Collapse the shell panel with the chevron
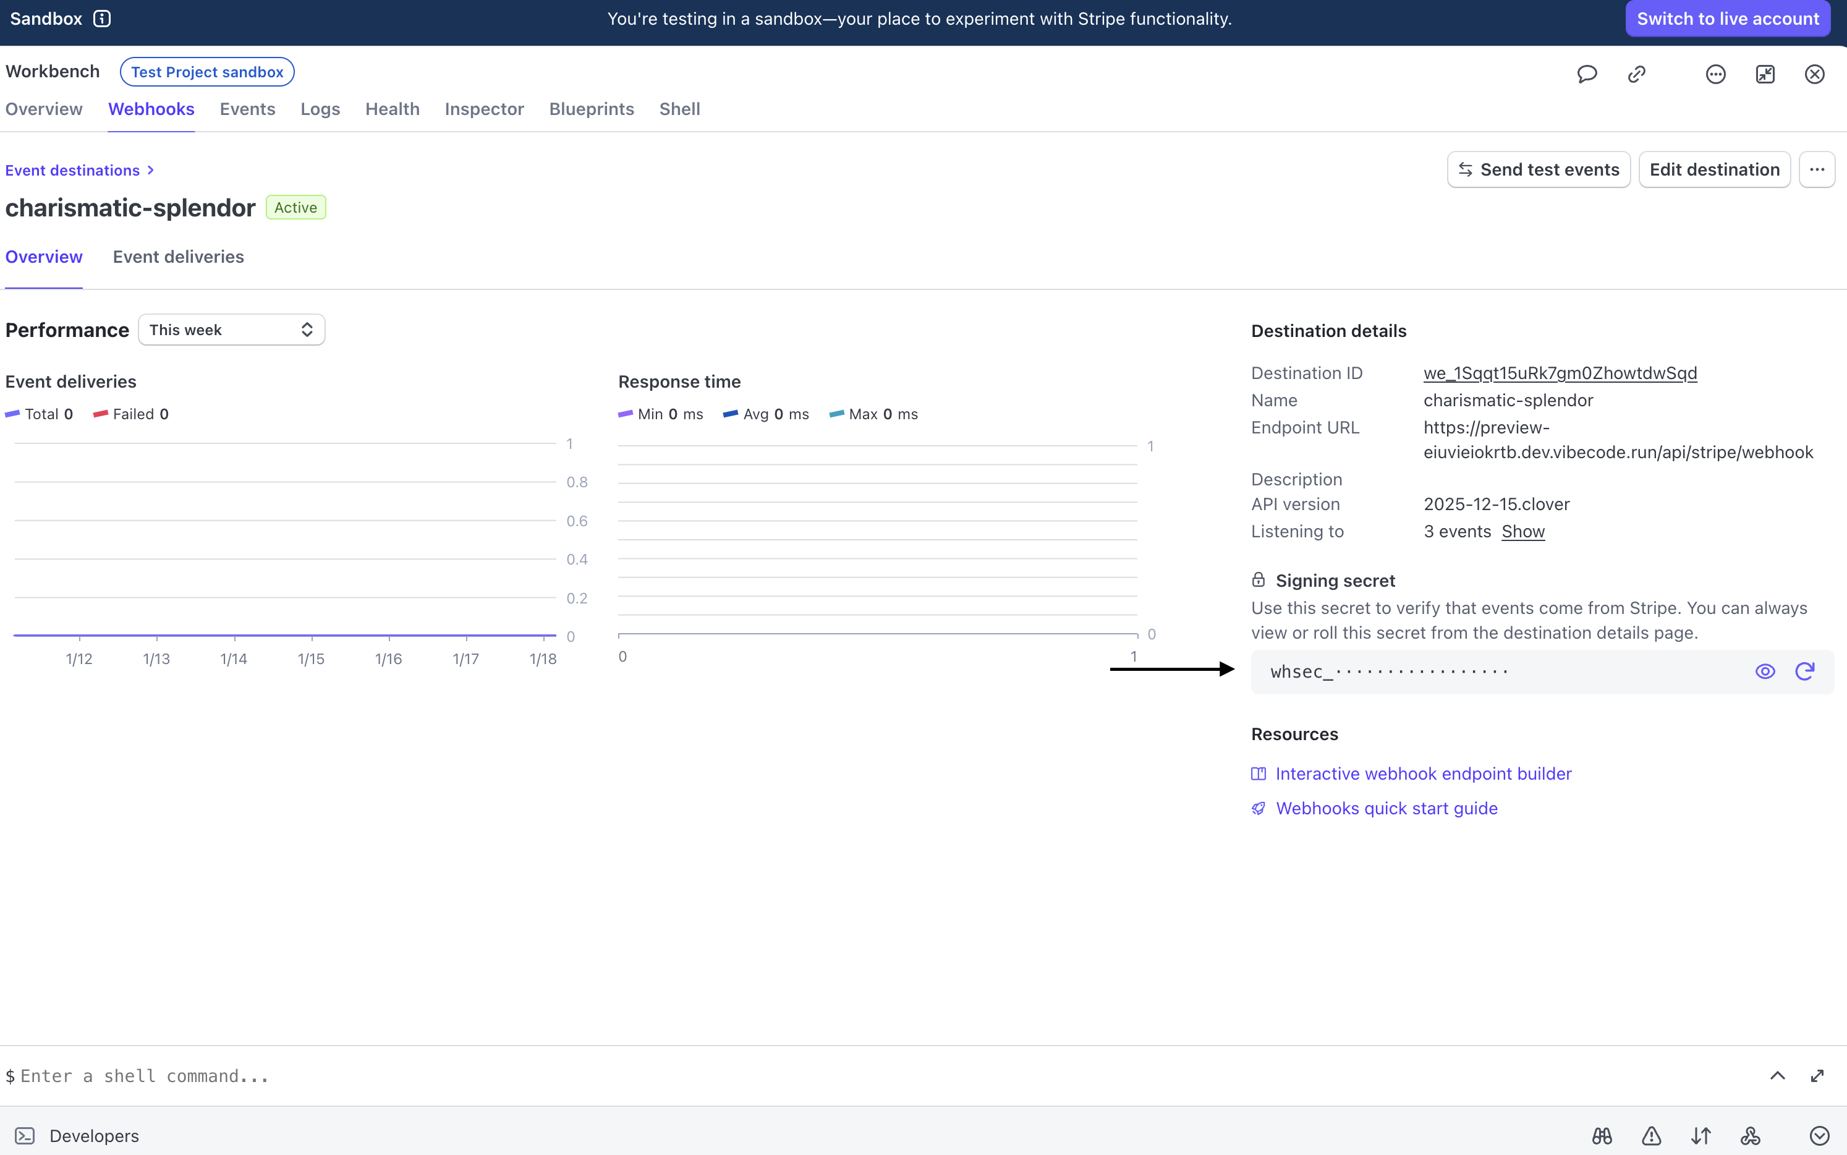This screenshot has height=1155, width=1847. tap(1778, 1076)
